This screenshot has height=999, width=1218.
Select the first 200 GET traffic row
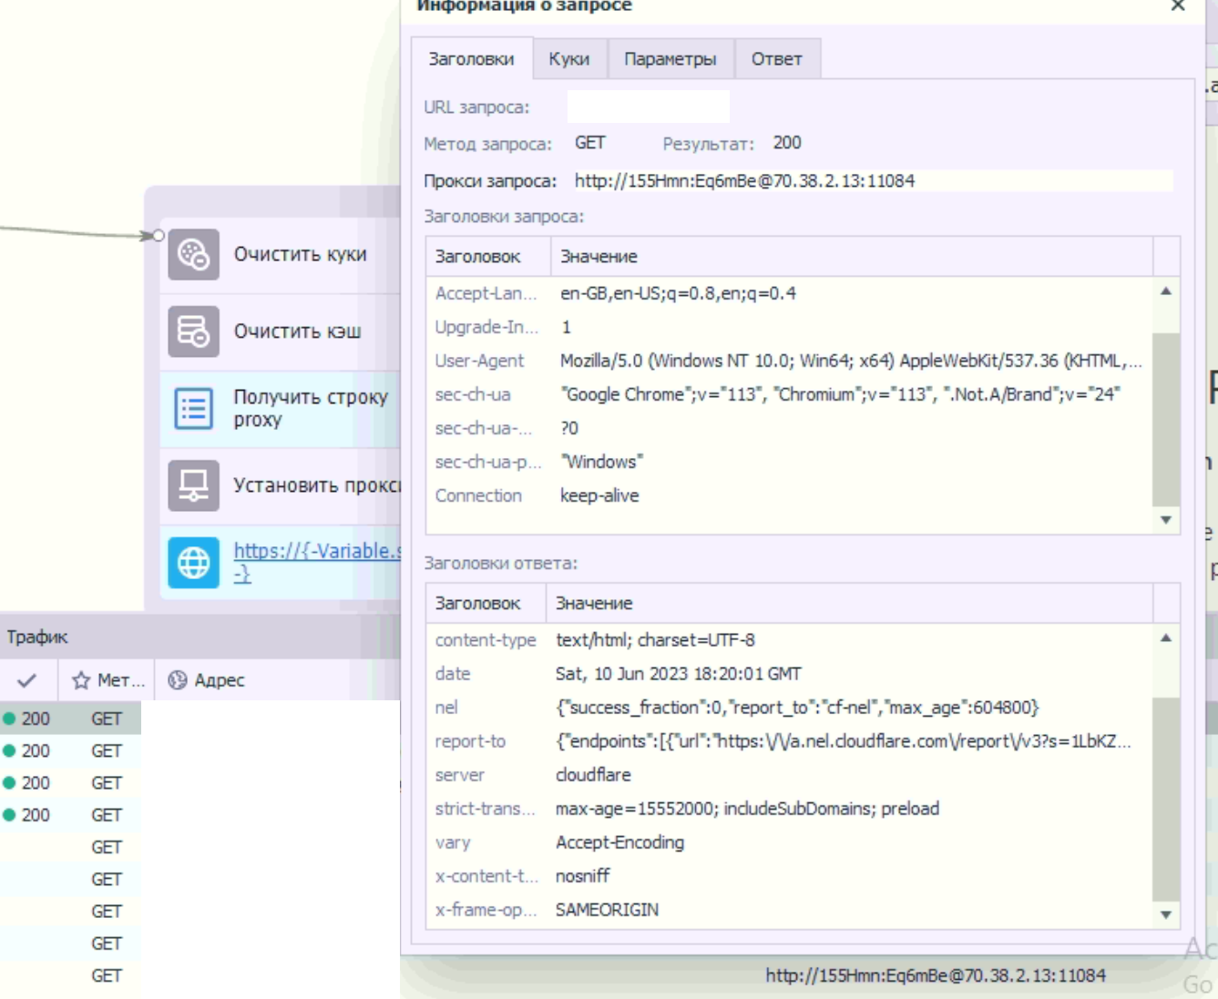point(70,719)
